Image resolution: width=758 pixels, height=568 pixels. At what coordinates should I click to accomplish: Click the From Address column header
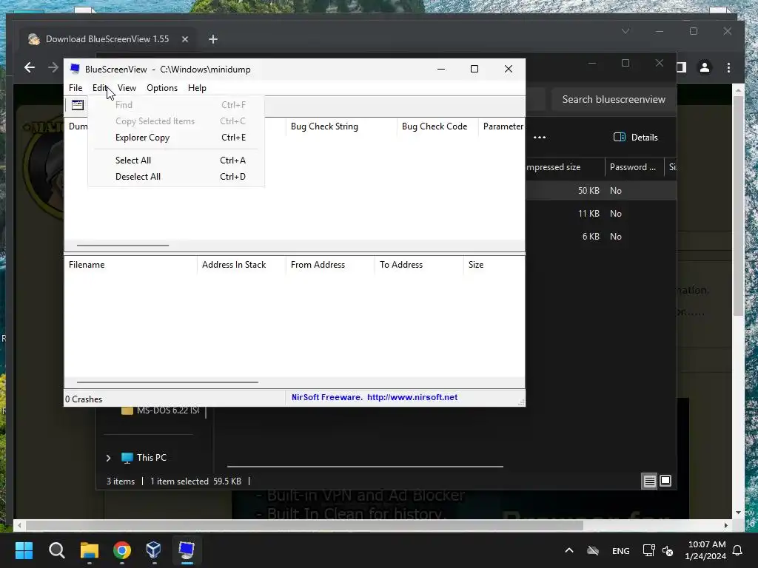coord(330,265)
